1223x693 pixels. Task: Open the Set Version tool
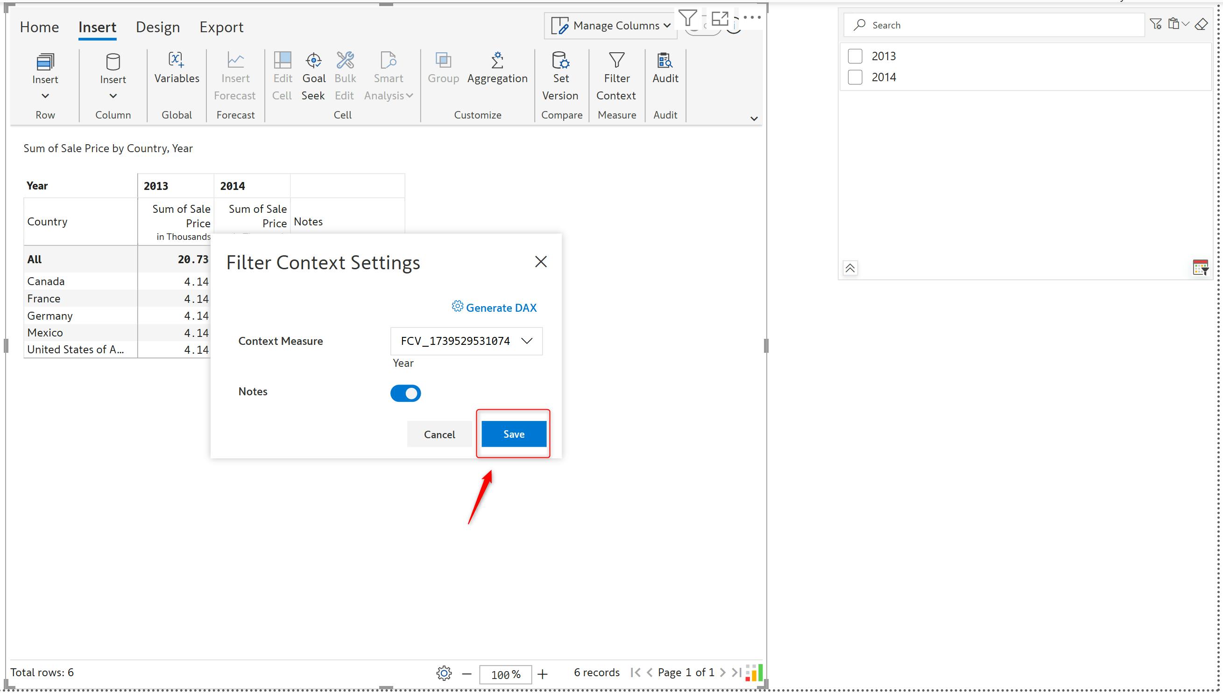tap(560, 61)
